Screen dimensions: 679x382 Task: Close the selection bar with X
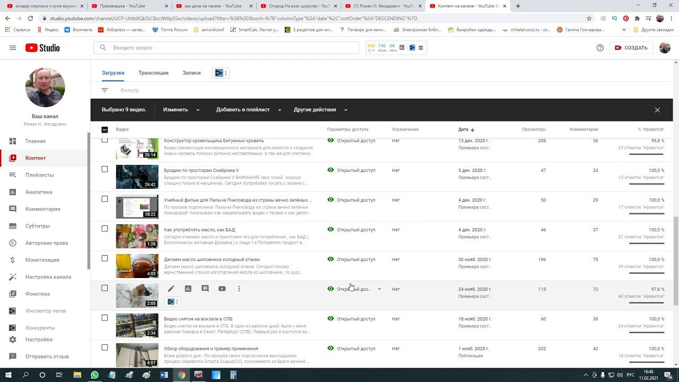pos(657,110)
